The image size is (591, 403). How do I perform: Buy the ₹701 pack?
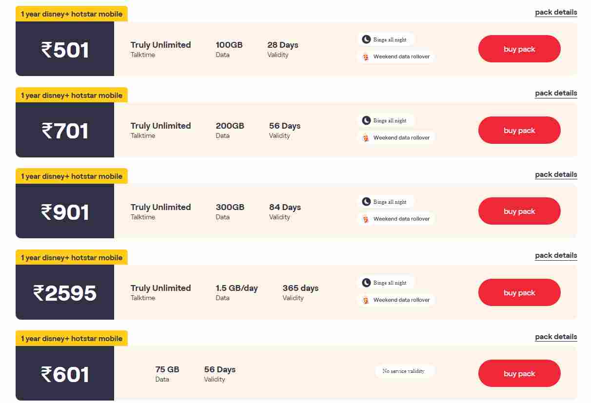point(519,130)
